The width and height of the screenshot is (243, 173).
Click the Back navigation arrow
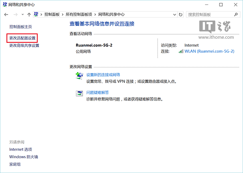(x=6, y=15)
